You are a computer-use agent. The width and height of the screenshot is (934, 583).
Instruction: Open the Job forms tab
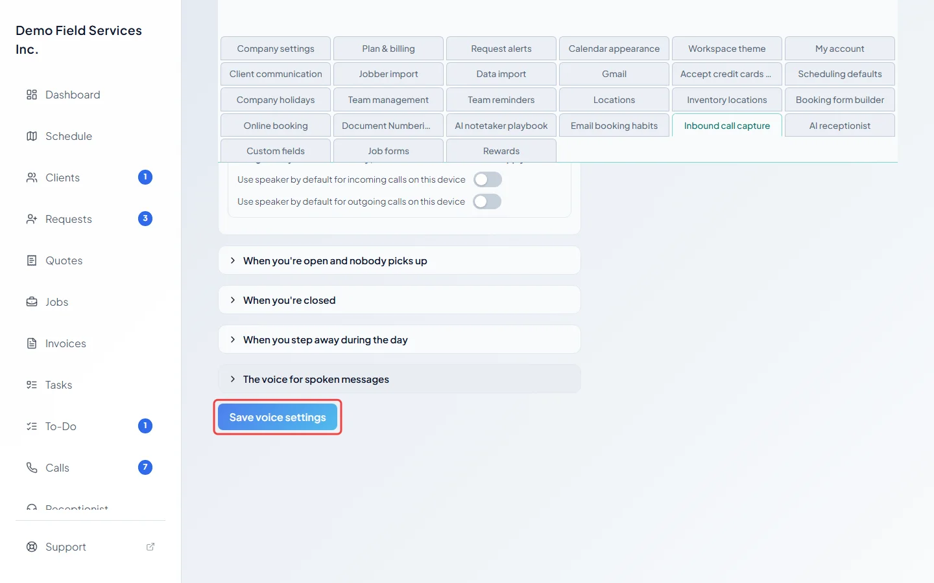(x=389, y=151)
